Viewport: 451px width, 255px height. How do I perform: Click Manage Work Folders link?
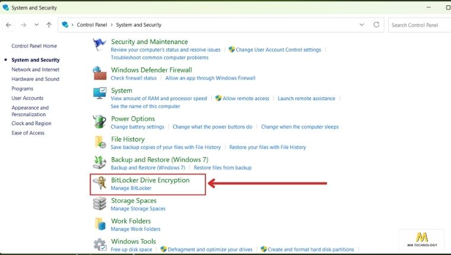(x=135, y=229)
